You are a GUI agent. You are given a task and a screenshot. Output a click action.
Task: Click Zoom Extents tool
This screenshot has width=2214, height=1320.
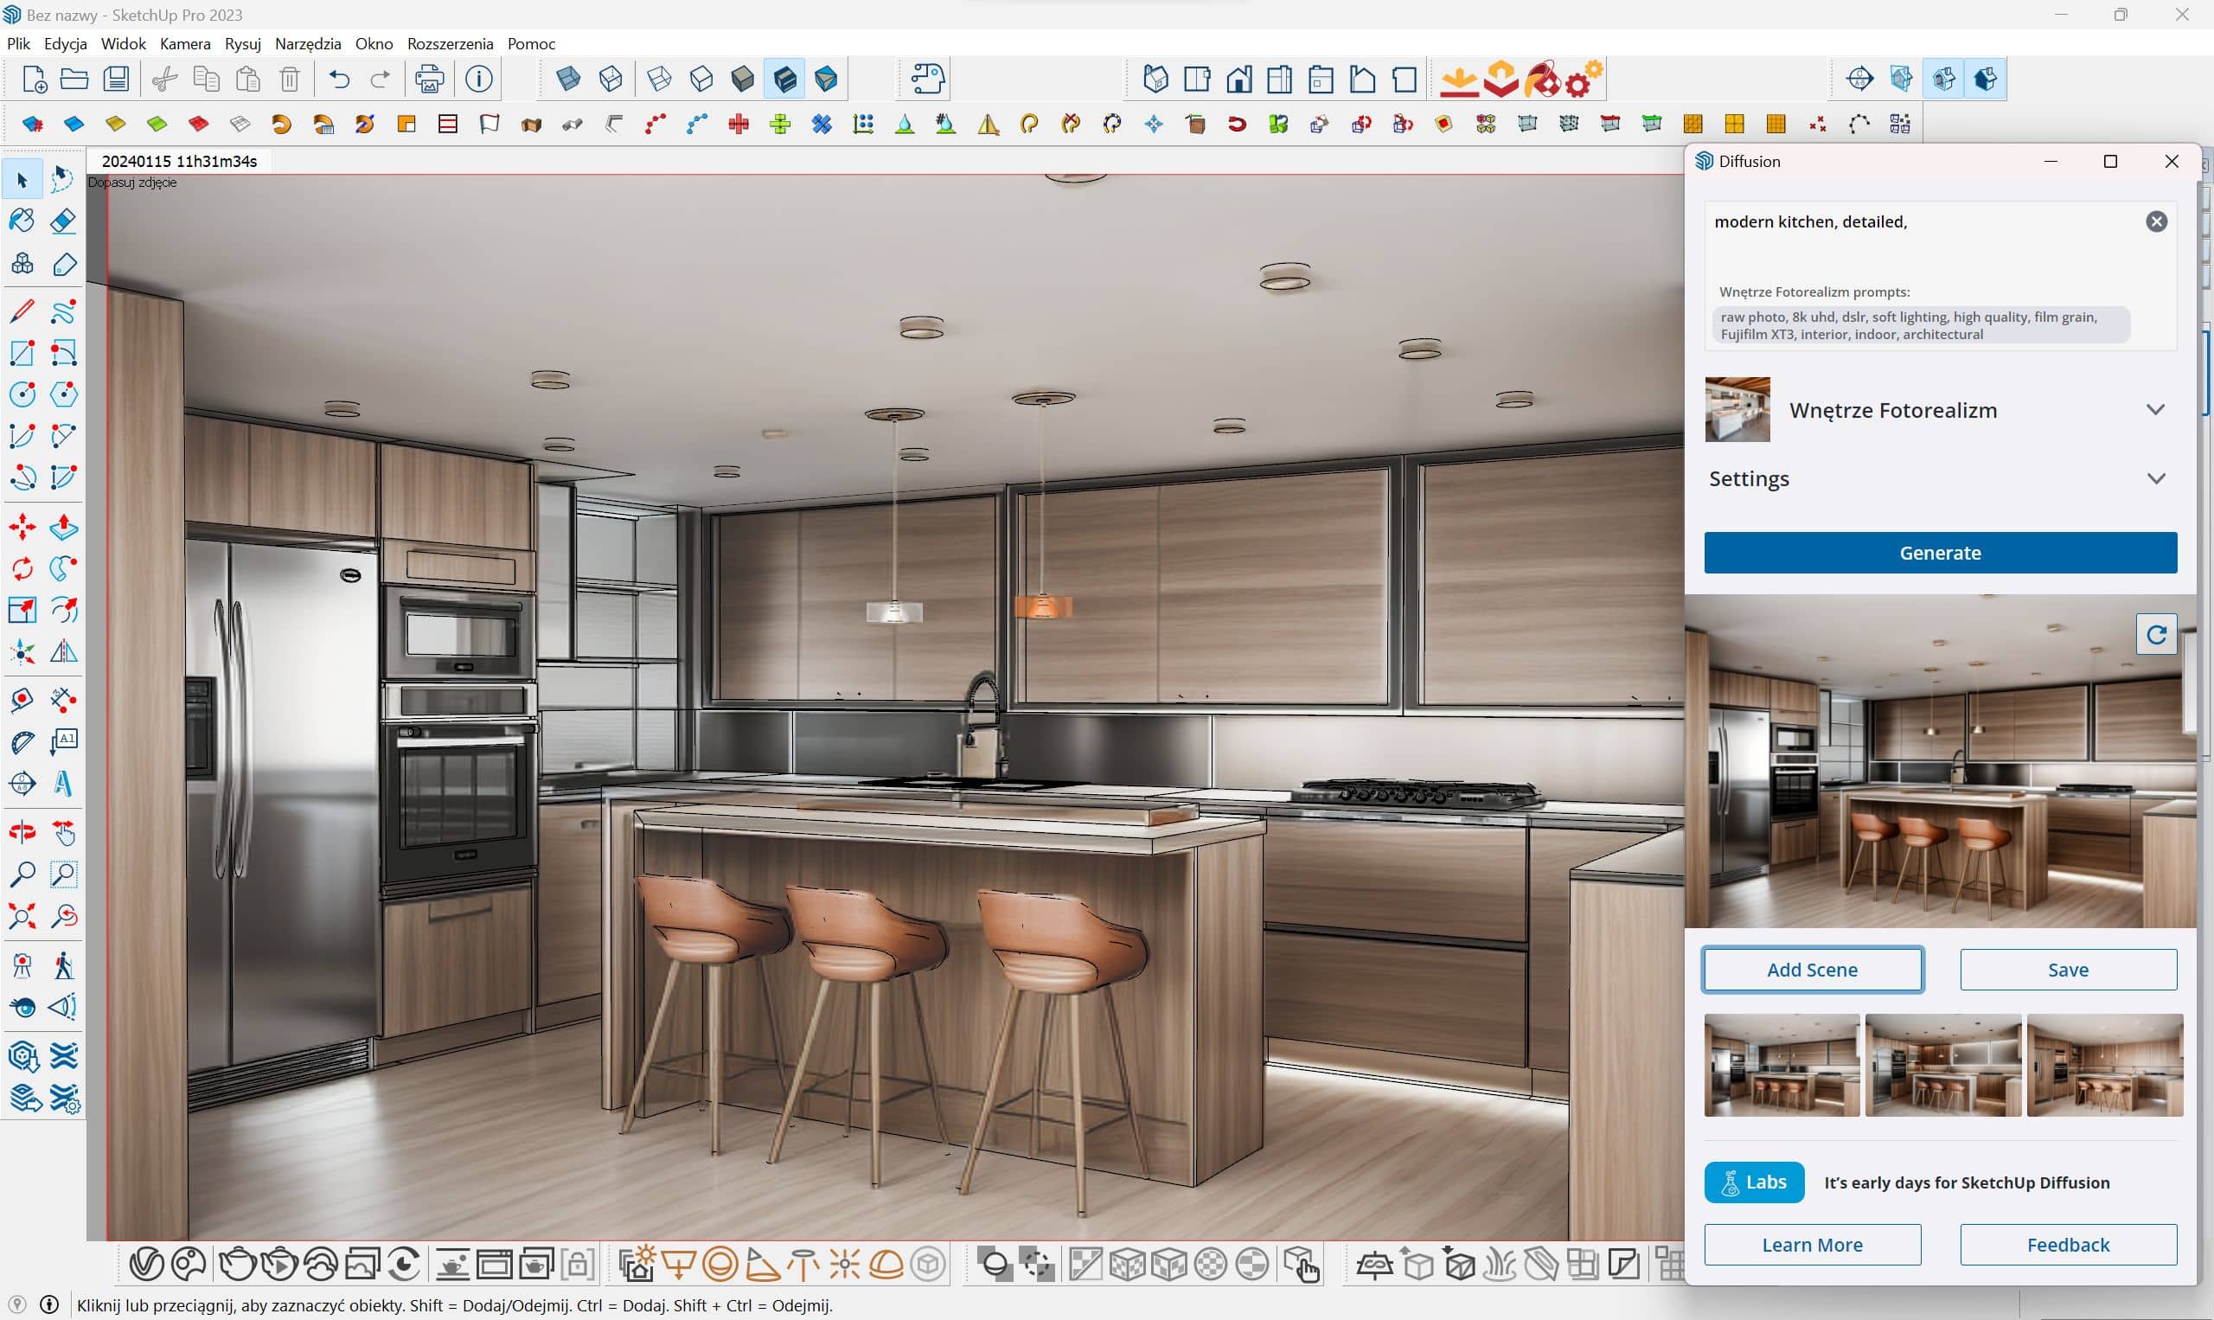(22, 916)
